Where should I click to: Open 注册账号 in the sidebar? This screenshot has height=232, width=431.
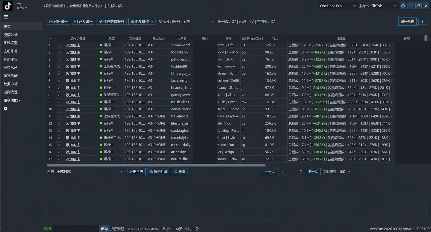click(11, 51)
